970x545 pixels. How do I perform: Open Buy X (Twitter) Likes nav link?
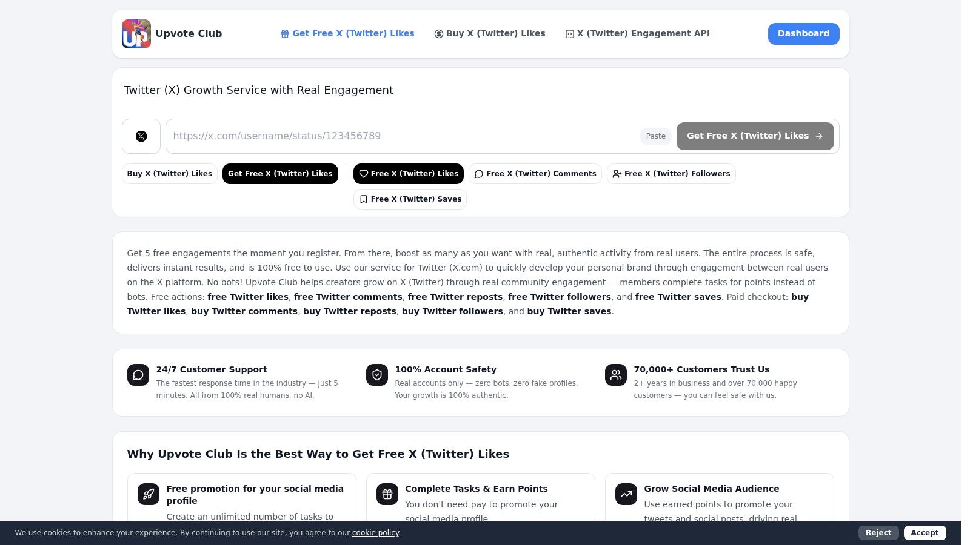490,34
